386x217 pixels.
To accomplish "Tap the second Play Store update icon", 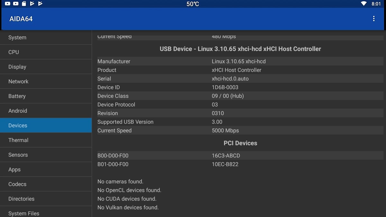I will tap(40, 4).
